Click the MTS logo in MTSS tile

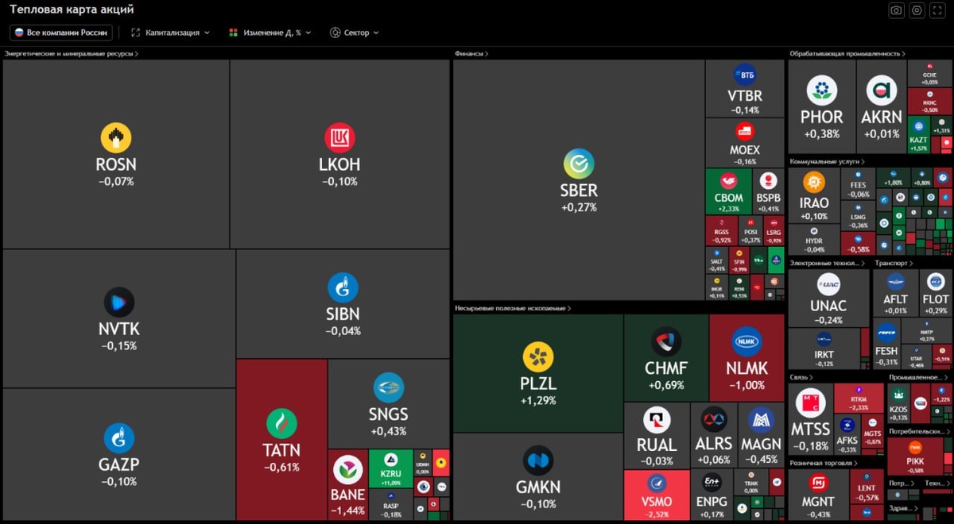click(x=810, y=404)
